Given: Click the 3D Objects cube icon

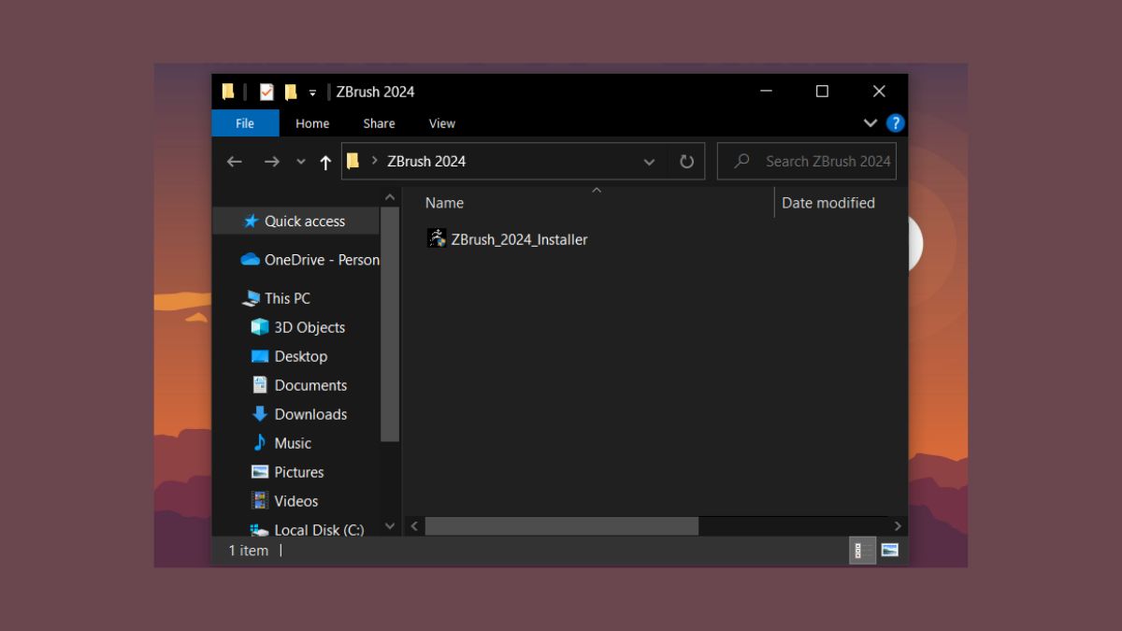Looking at the screenshot, I should (x=260, y=327).
